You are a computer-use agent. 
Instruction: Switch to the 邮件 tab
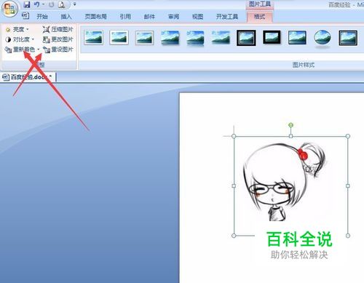149,17
